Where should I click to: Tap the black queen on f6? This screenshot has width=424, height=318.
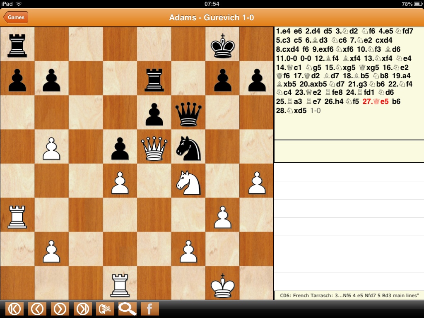click(x=188, y=113)
